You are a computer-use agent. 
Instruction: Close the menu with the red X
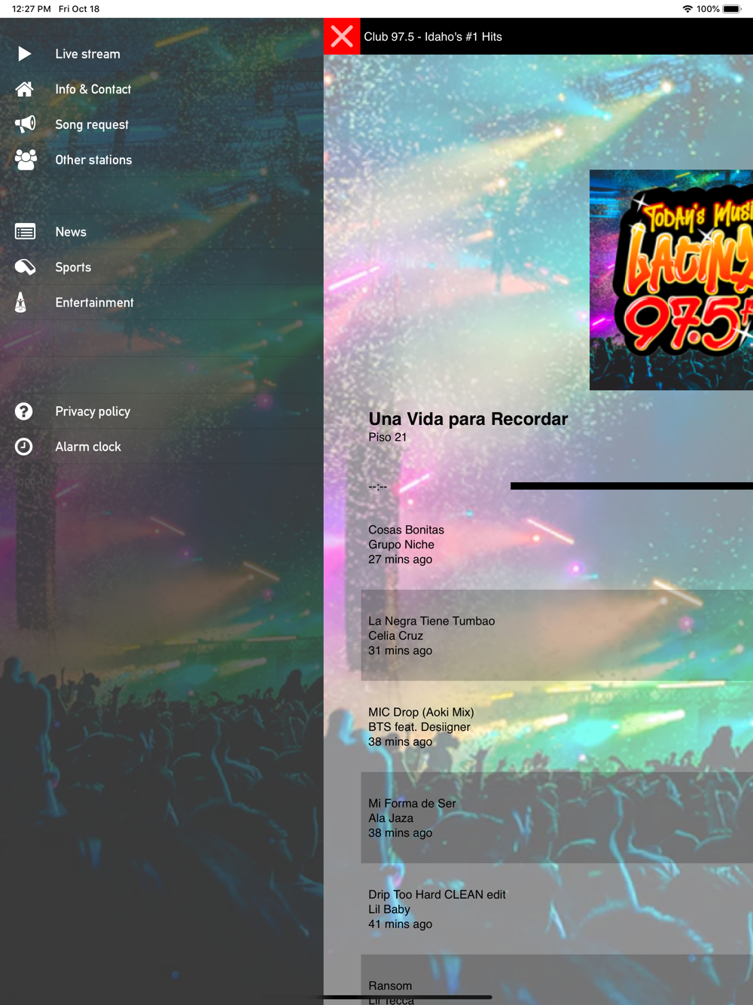[342, 36]
